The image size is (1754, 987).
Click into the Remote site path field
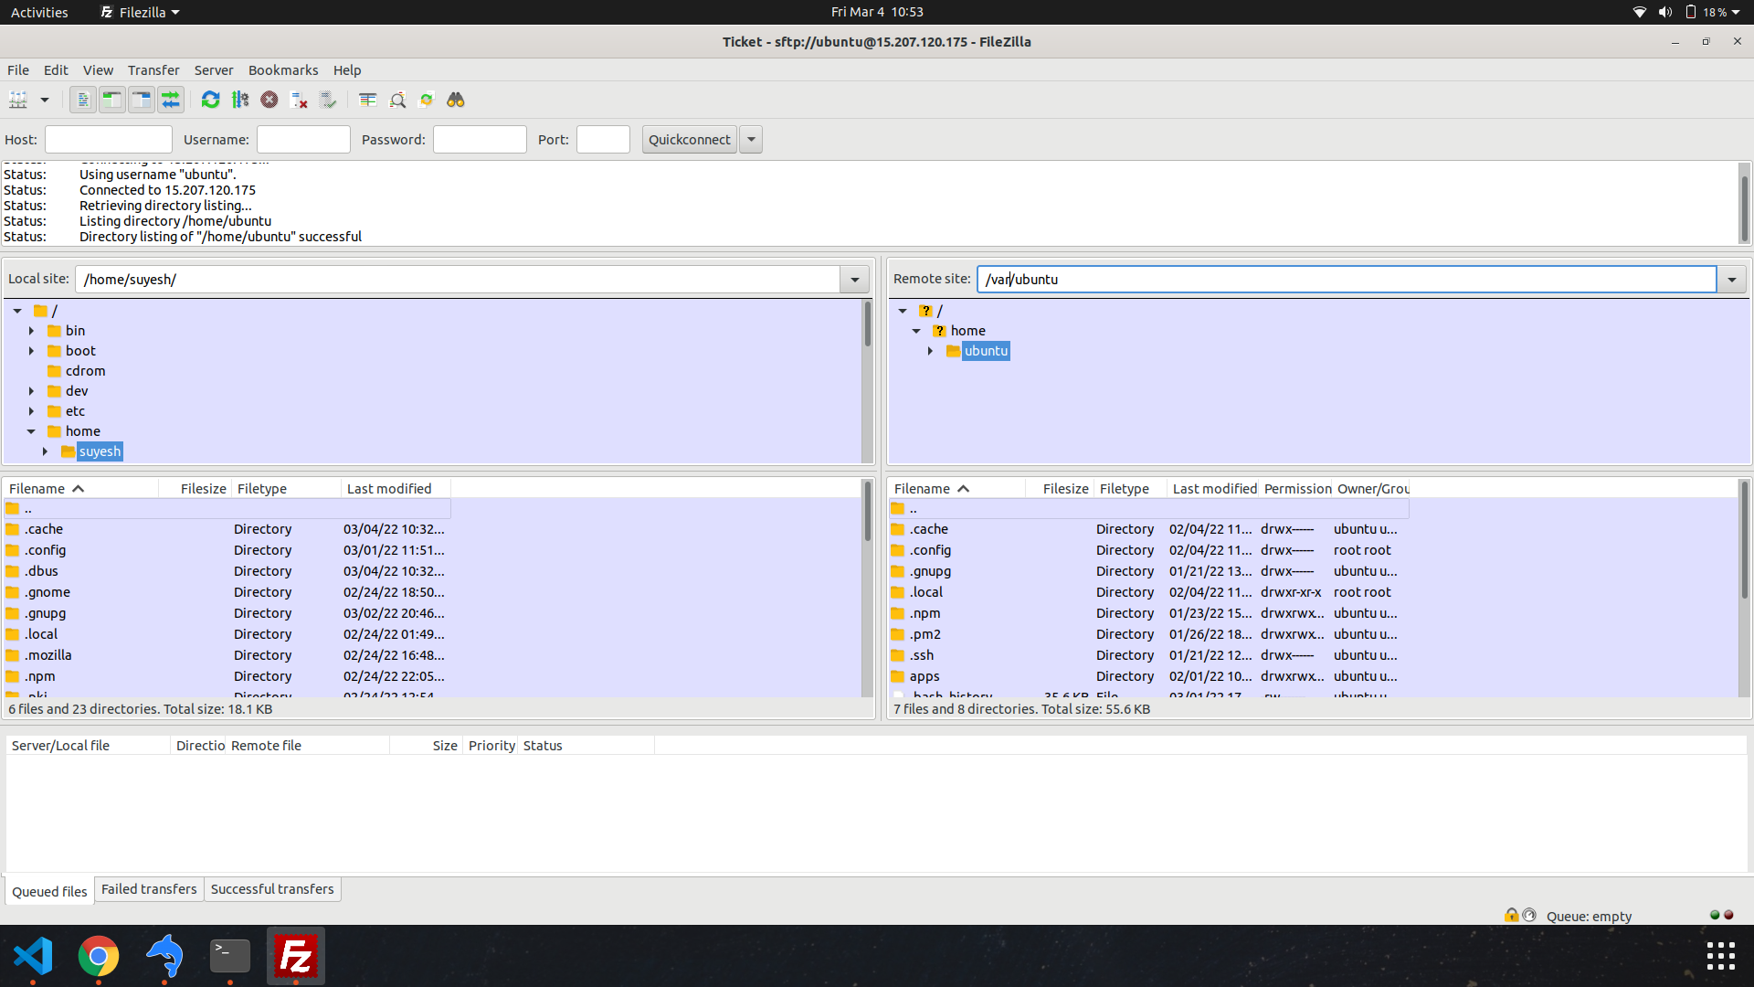[1347, 280]
